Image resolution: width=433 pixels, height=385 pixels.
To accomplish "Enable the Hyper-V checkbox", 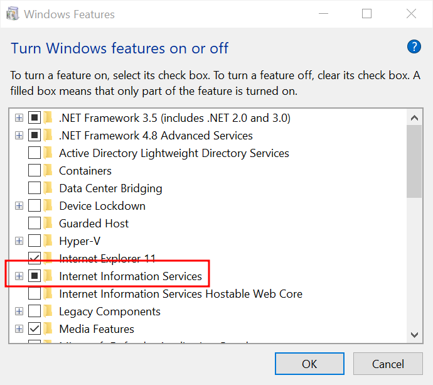I will pos(35,241).
